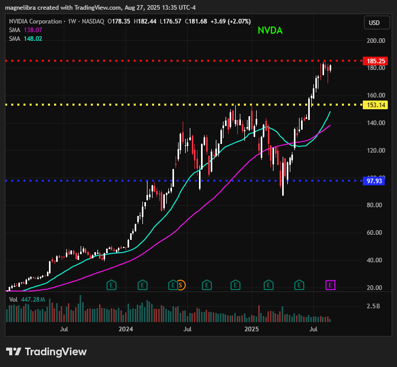Open the purple upcoming earnings E marker
This screenshot has height=367, width=397.
click(330, 285)
